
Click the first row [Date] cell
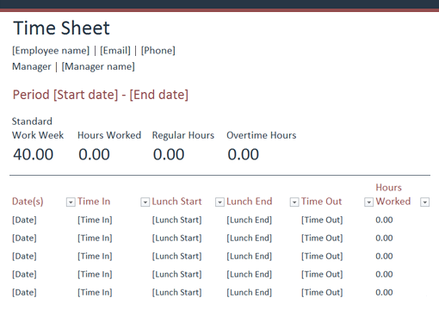[24, 220]
